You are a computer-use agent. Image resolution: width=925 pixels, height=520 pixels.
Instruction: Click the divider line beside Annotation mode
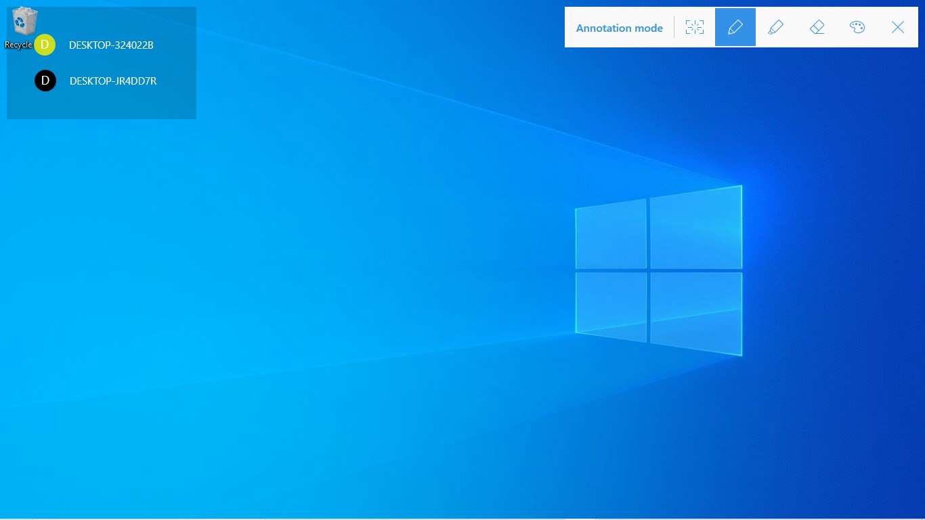[674, 27]
